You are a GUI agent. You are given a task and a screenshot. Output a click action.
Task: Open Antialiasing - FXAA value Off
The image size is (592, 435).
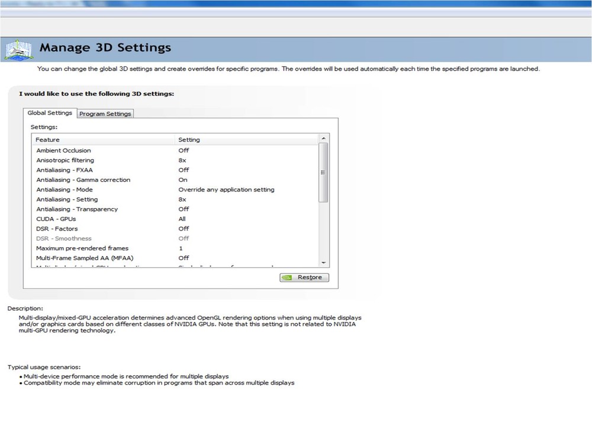[x=184, y=170]
